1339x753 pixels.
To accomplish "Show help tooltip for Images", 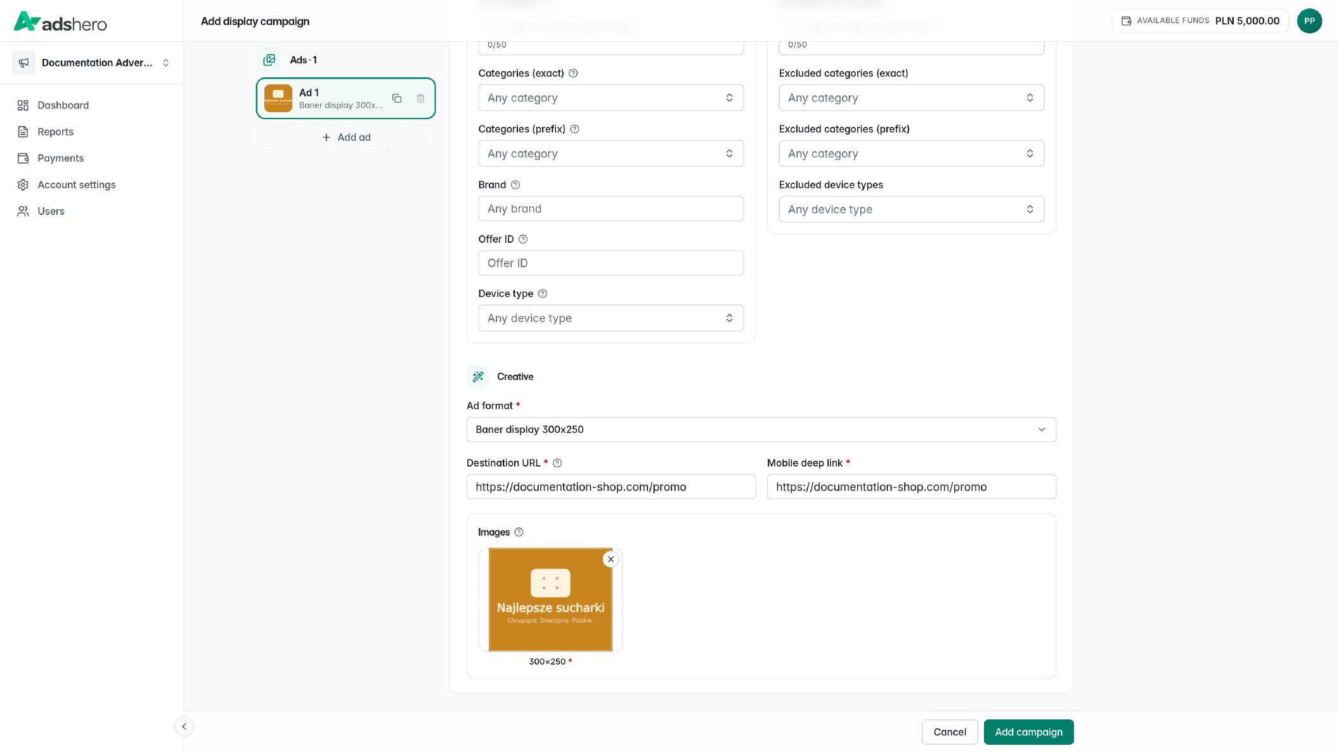I will point(519,532).
